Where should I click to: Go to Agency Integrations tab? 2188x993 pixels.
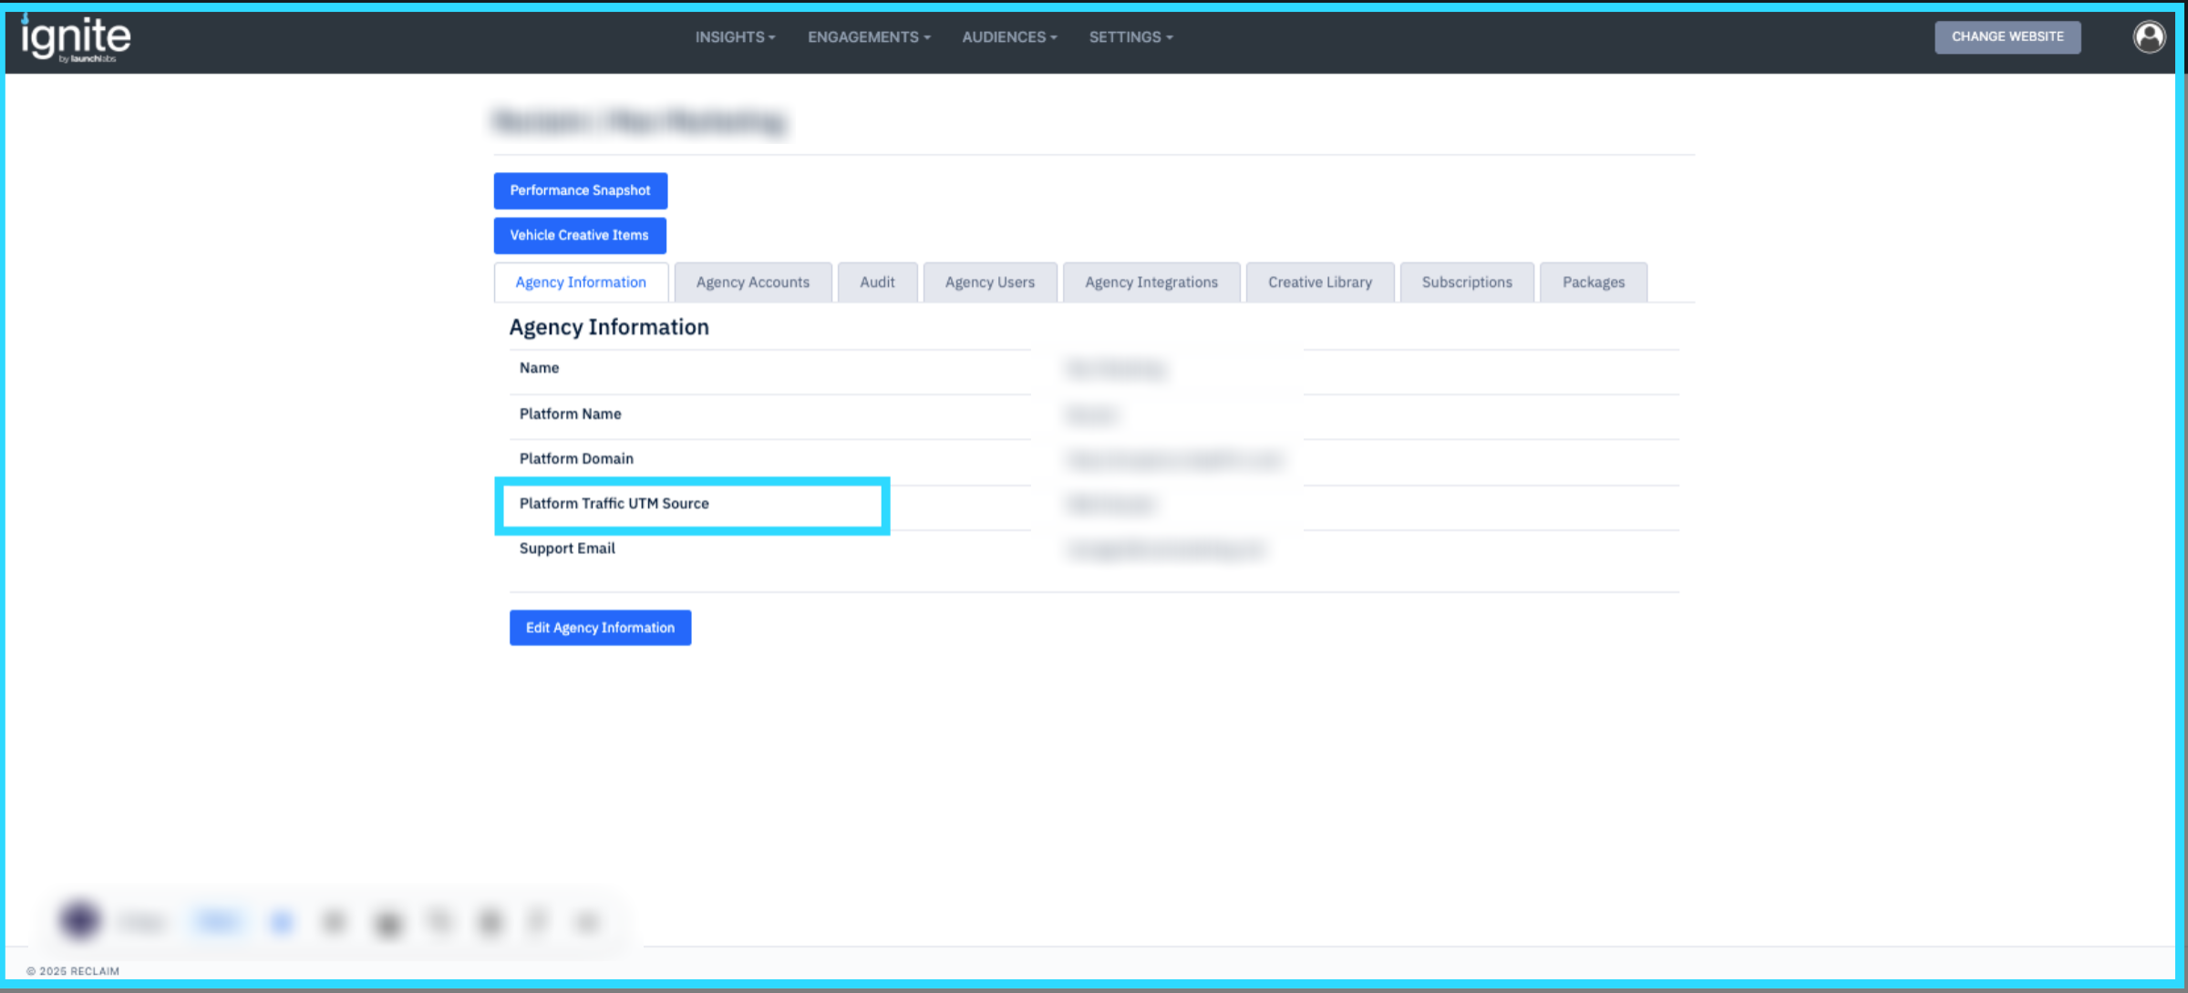[1151, 282]
